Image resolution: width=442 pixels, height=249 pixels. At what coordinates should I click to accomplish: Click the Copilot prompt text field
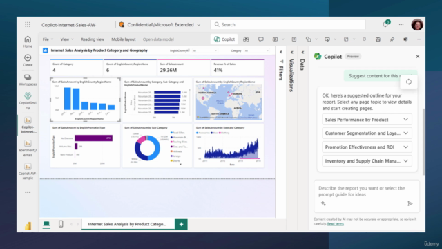pos(367,192)
